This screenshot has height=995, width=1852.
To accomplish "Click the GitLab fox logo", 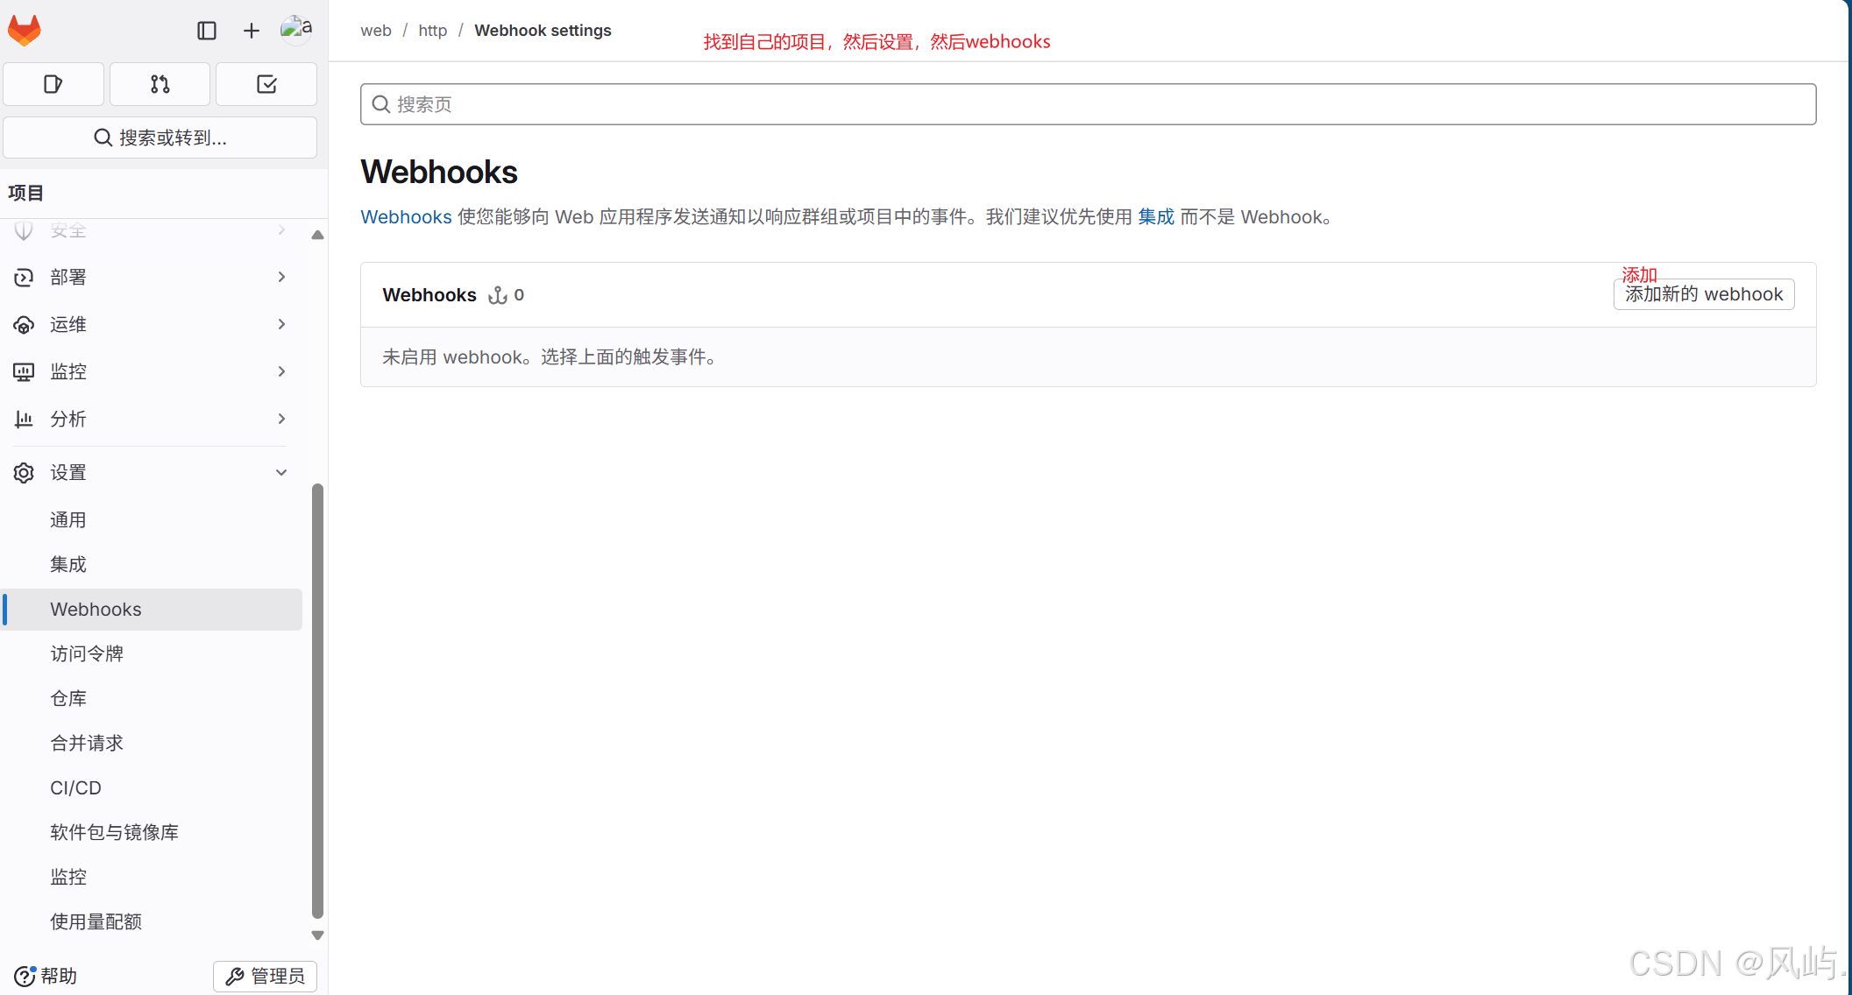I will click(25, 31).
